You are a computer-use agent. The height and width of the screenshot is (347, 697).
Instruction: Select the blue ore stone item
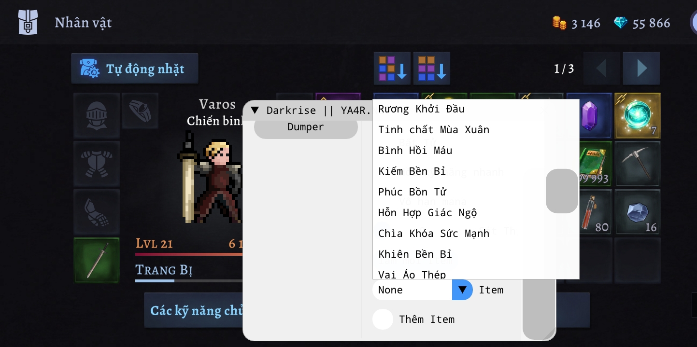coord(637,212)
